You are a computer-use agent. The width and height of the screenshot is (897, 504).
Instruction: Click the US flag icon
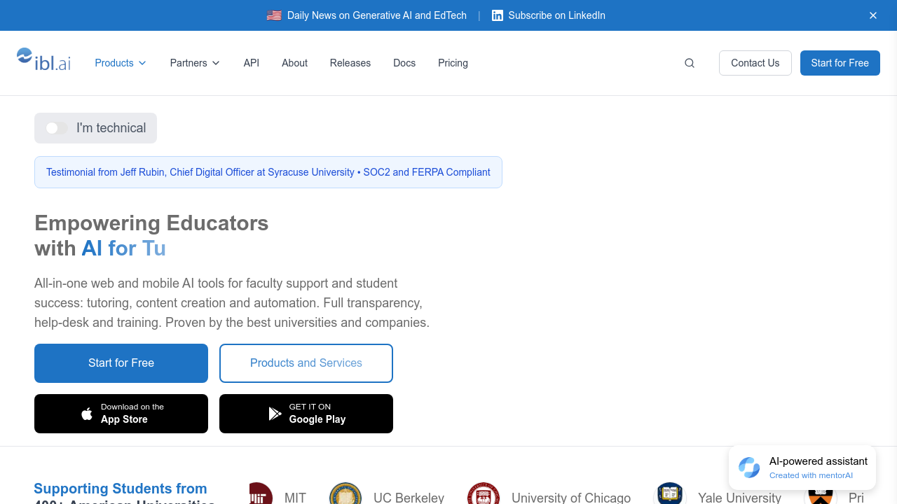click(274, 15)
